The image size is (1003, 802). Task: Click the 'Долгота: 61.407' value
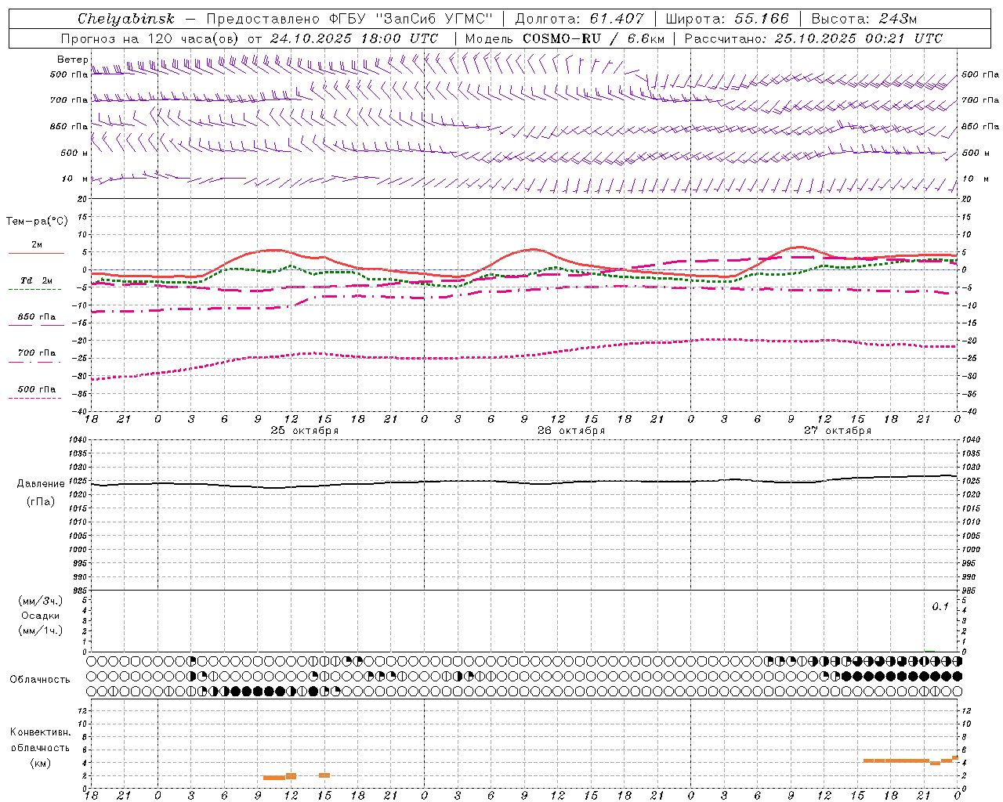click(579, 19)
